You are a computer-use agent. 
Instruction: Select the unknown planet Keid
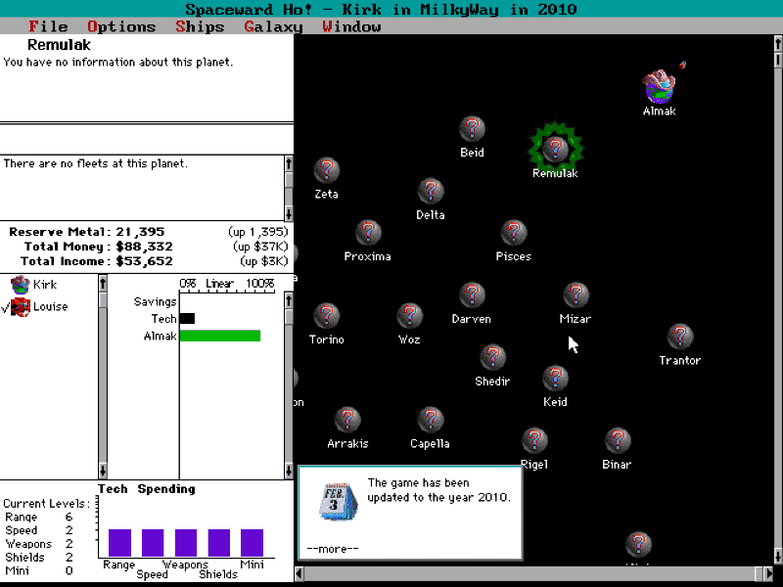(x=555, y=379)
